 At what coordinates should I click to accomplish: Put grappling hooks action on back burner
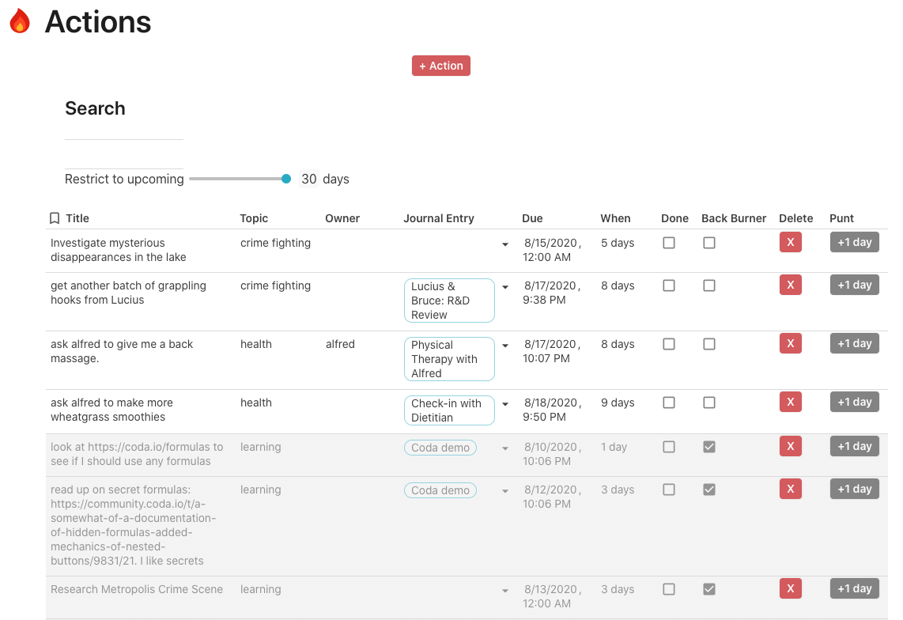click(x=709, y=285)
